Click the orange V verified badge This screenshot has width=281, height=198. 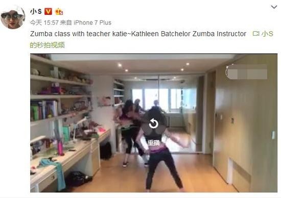(x=48, y=12)
